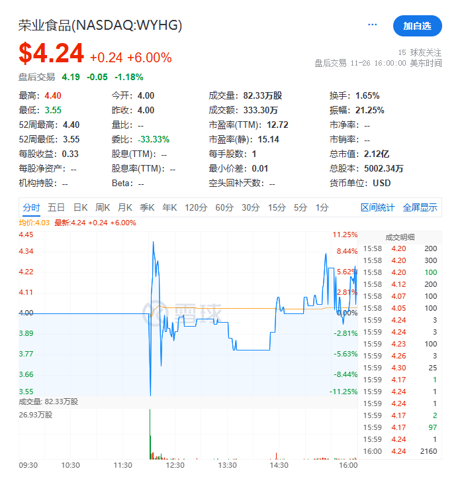Click the 均价:4.03 average price label
Viewport: 462px width, 483px height.
(34, 223)
